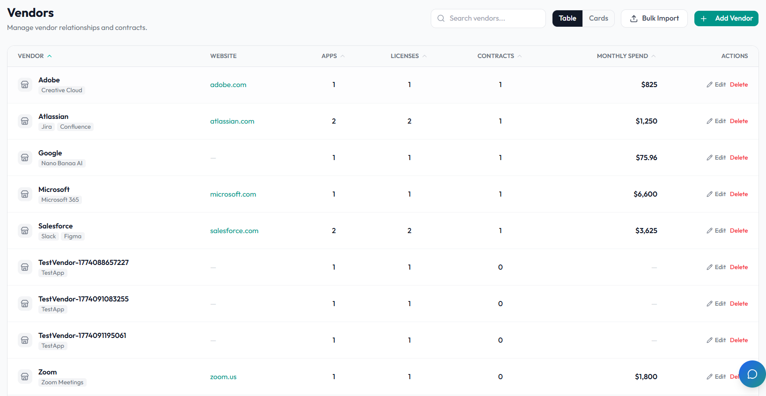
Task: Delete vendor TestVendor-1774091083255
Action: pos(739,304)
